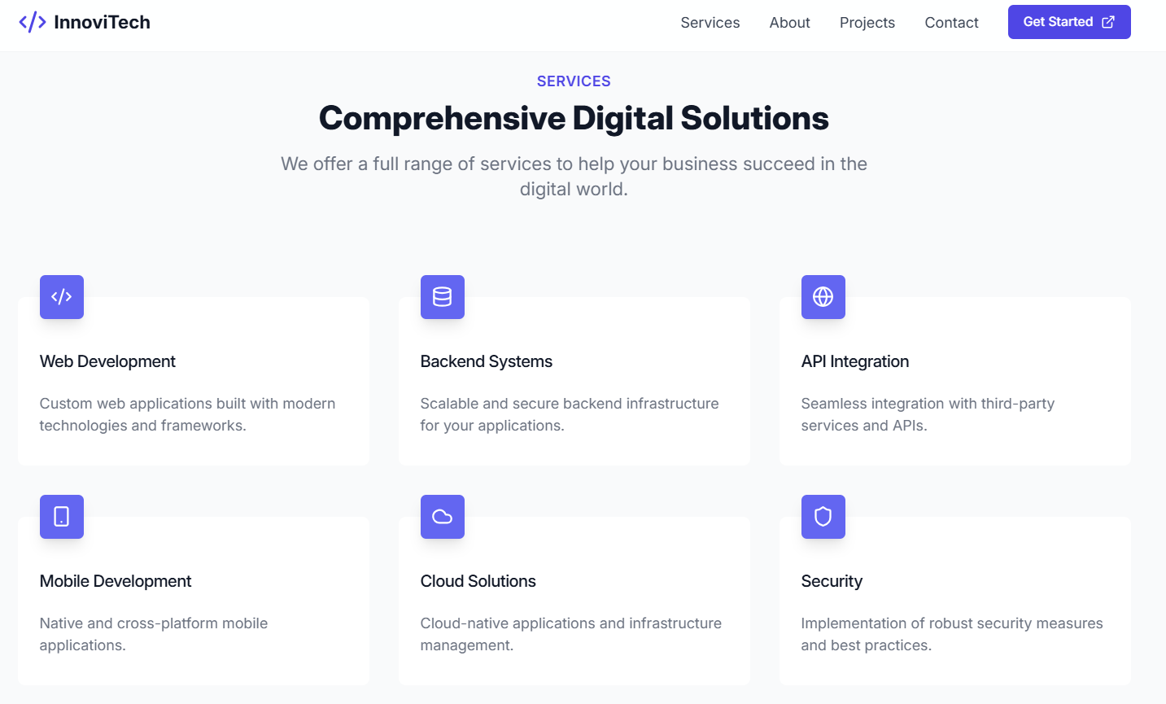Click the InnoviTech brand name
This screenshot has height=704, width=1166.
pyautogui.click(x=102, y=22)
